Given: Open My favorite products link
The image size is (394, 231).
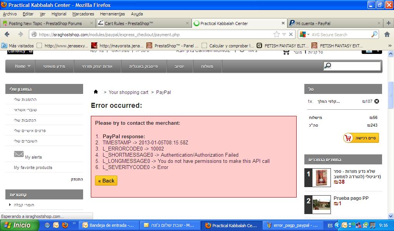Looking at the screenshot, I should coord(33,167).
